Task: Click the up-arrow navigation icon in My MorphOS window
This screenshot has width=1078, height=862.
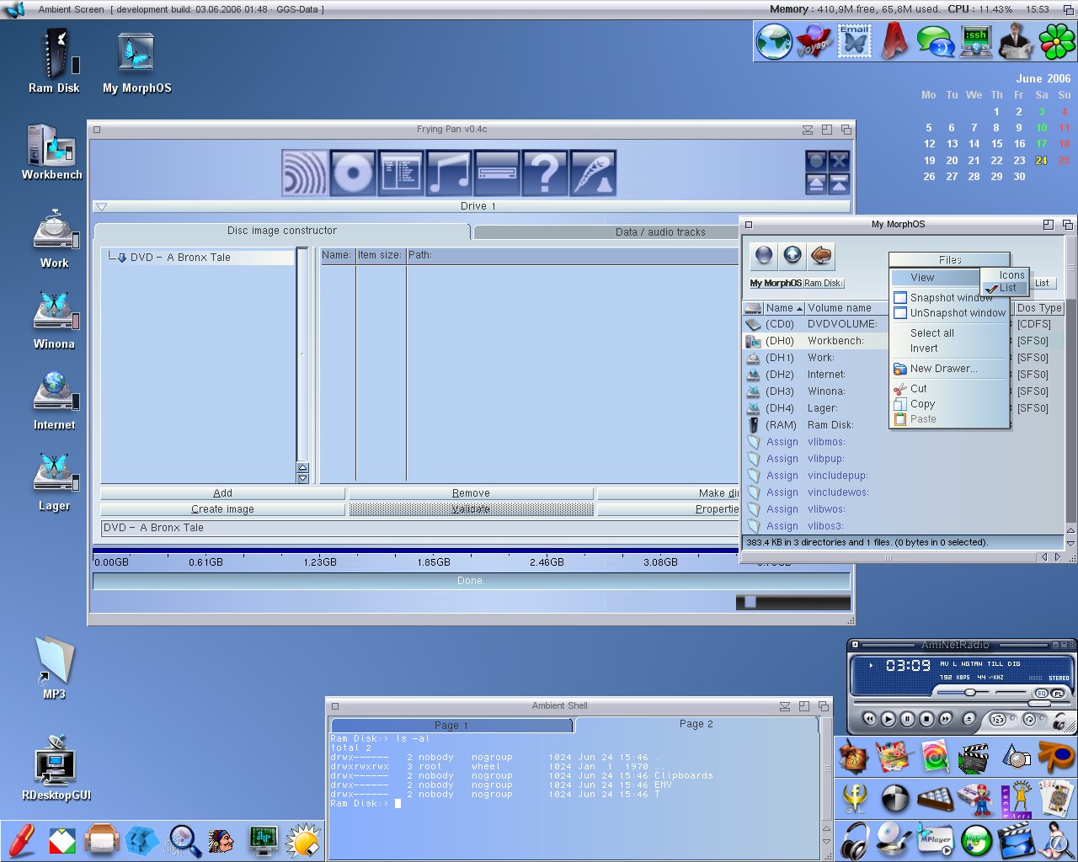Action: (x=792, y=255)
